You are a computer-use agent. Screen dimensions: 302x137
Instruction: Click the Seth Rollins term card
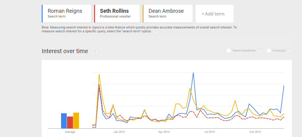[x=117, y=13]
